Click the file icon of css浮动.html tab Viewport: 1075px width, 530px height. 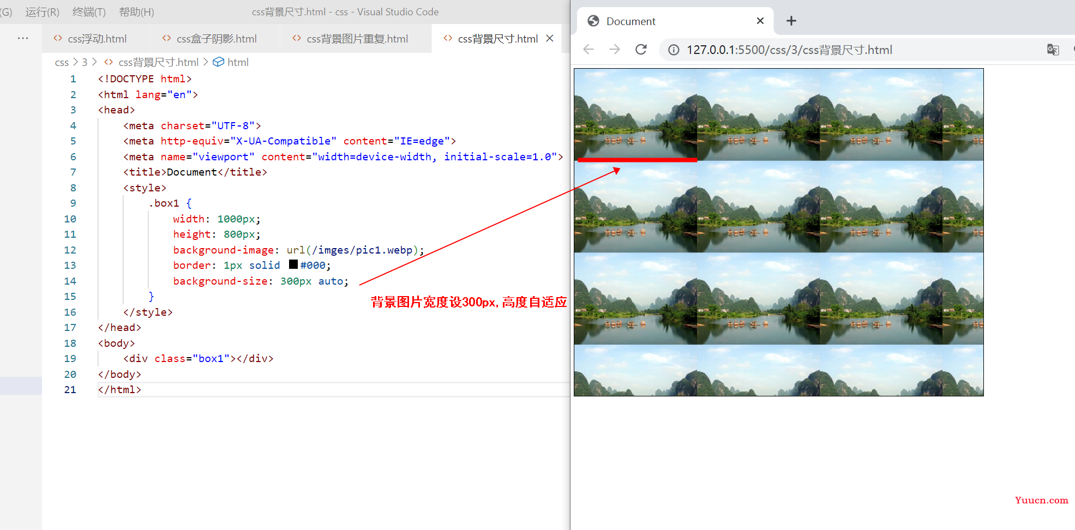pyautogui.click(x=58, y=38)
